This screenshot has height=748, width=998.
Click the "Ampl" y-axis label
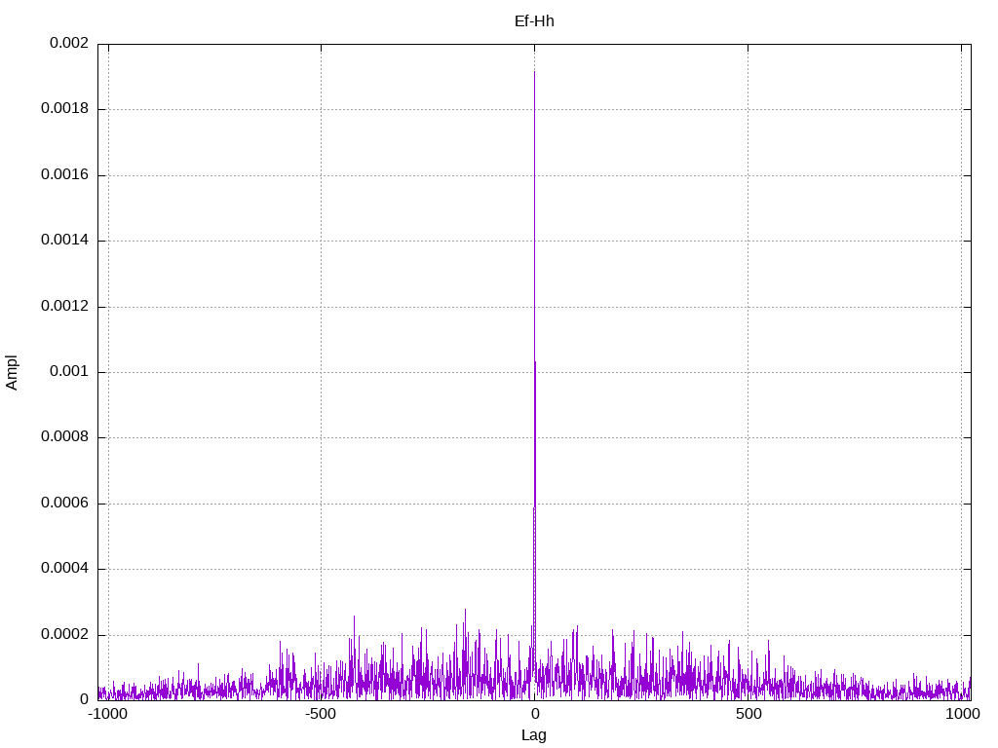(x=13, y=372)
